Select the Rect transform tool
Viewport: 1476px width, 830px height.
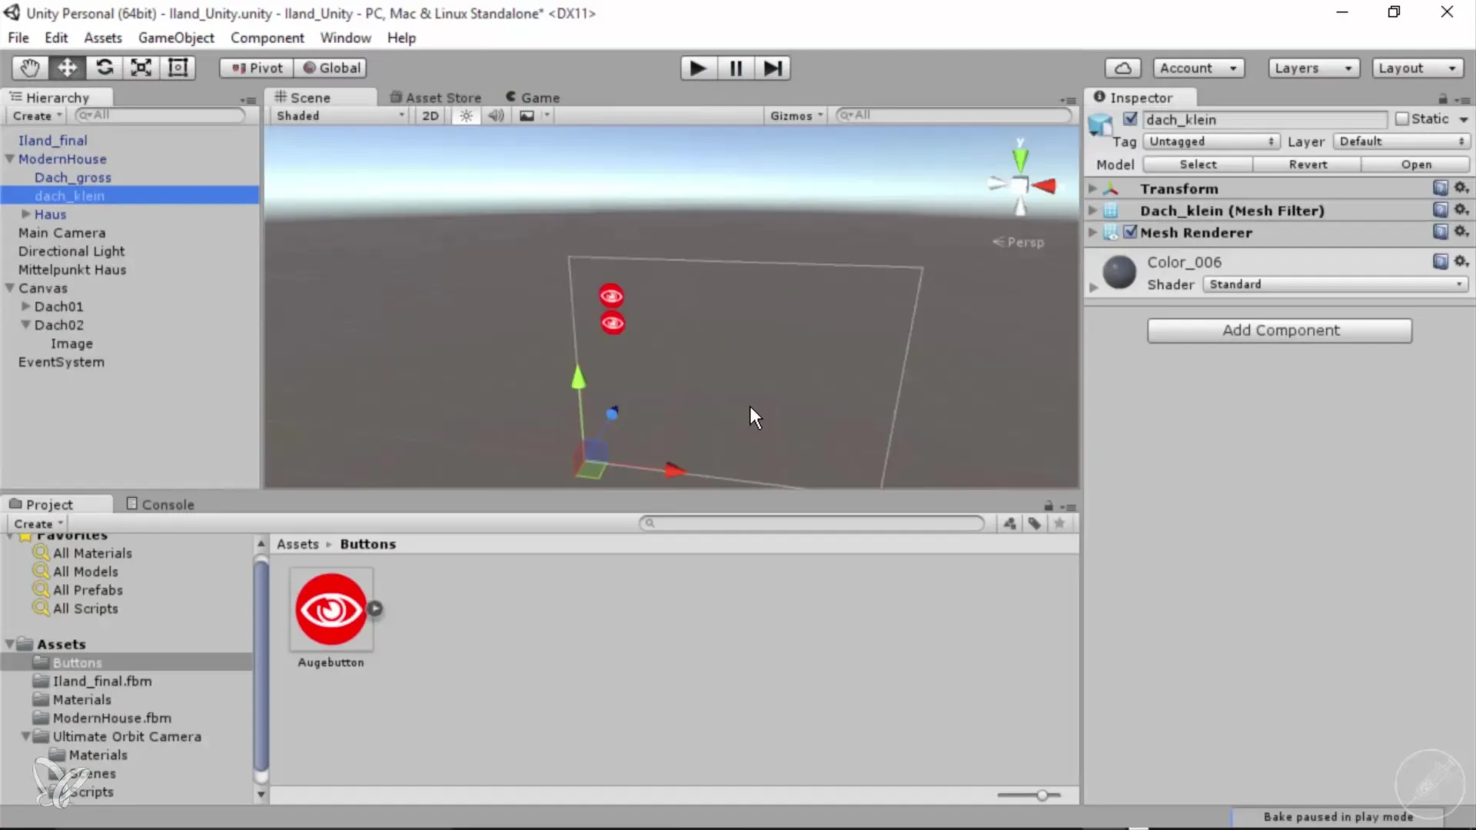(x=178, y=68)
